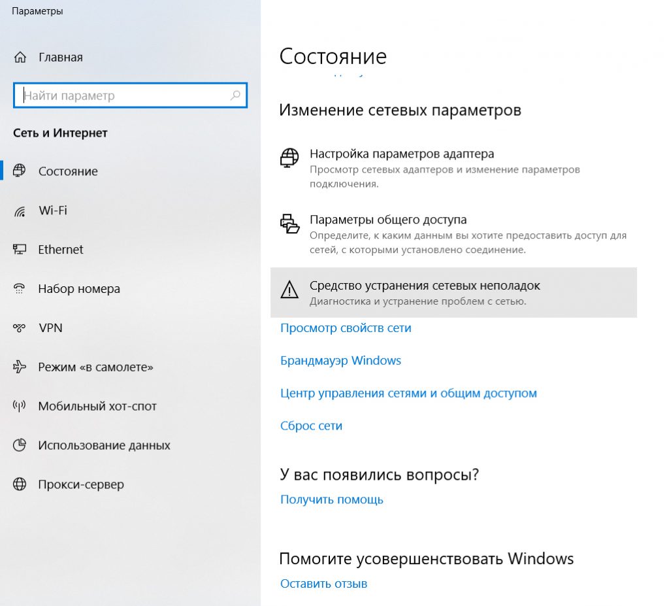Click the data usage pie icon
This screenshot has width=669, height=606.
coord(20,445)
